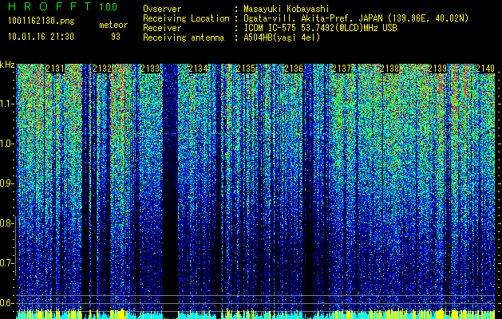Screen dimensions: 502x319
Task: Click the 2139 time marker
Action: pos(437,69)
